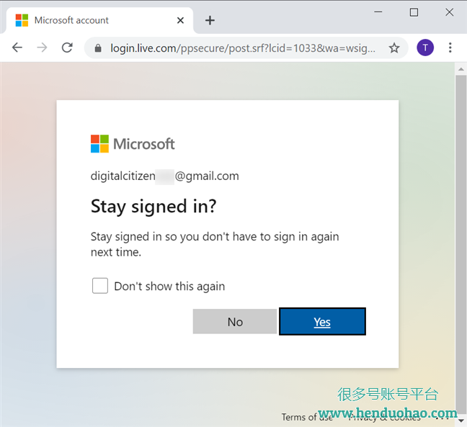Click the scrollbar up arrow
Image resolution: width=467 pixels, height=427 pixels.
461,69
